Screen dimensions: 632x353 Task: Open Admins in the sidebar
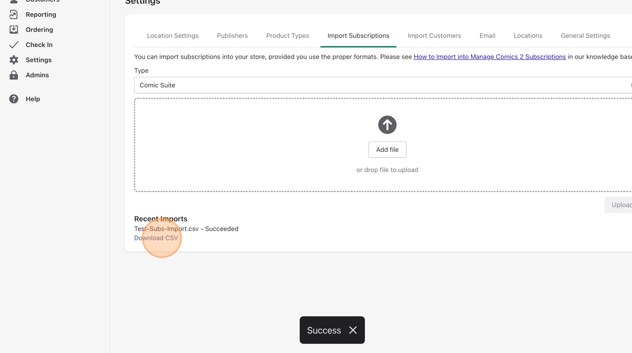[37, 75]
